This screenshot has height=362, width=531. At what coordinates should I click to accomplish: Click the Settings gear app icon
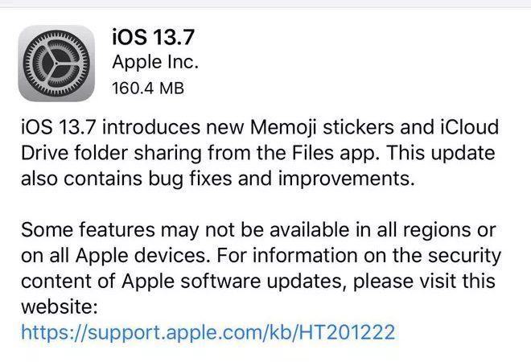[56, 64]
